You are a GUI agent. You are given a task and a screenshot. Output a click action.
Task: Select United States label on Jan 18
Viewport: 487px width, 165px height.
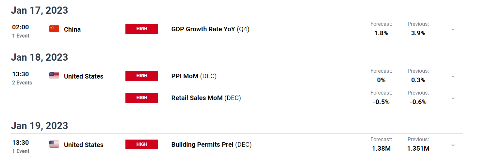point(84,76)
